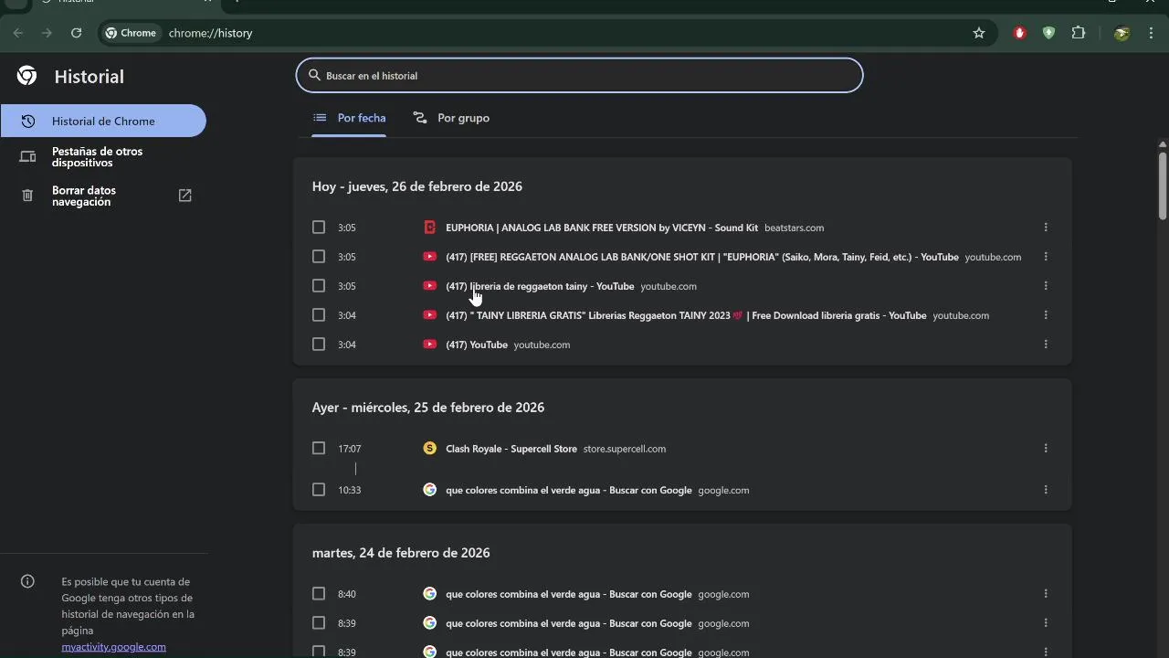Open Pestañas de otros dispositivos
The width and height of the screenshot is (1169, 658).
[x=97, y=157]
